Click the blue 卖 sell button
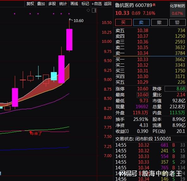 142,22
